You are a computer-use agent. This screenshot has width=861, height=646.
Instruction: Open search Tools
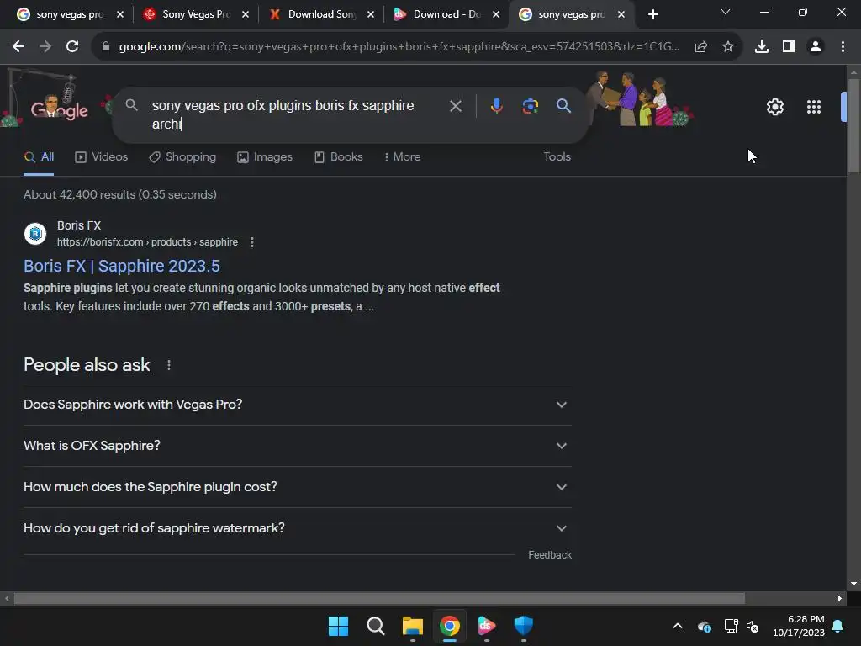[557, 157]
